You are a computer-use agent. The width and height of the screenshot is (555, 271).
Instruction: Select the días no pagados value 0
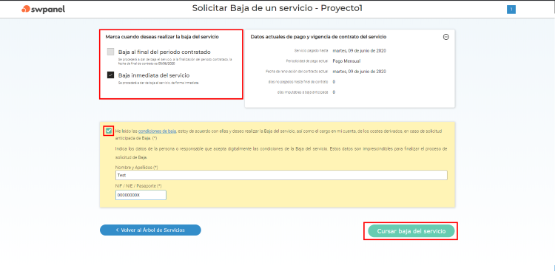point(334,82)
